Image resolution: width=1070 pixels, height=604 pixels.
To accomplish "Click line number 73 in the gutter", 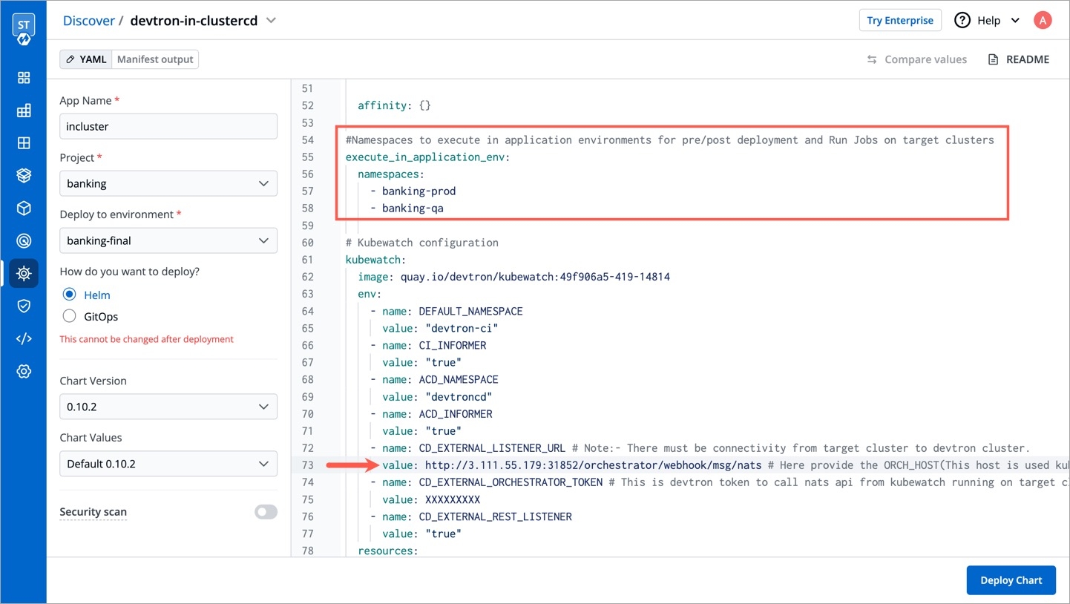I will coord(307,465).
